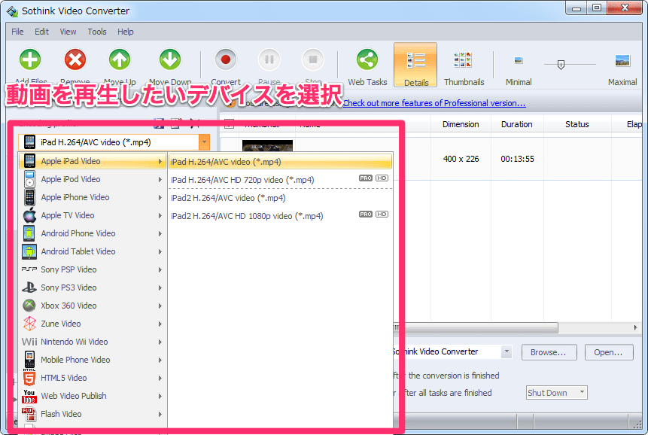Image resolution: width=648 pixels, height=435 pixels.
Task: Click the Move Down icon
Action: point(169,59)
